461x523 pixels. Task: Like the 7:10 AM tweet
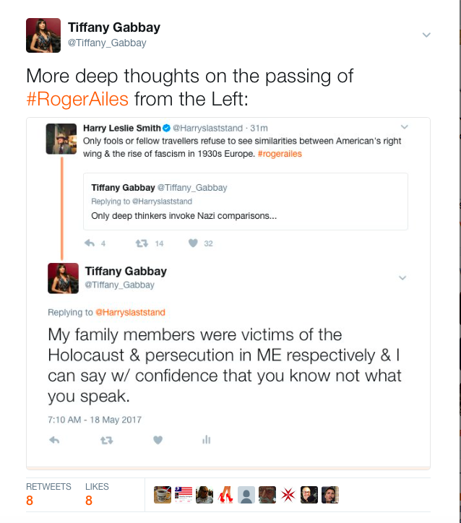pos(158,440)
